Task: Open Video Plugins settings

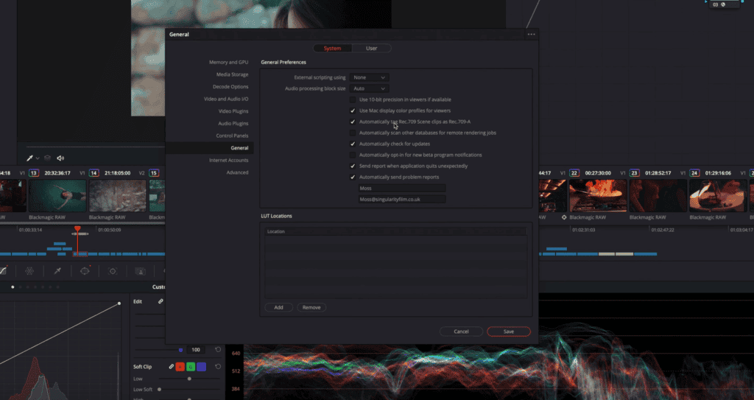Action: tap(233, 111)
